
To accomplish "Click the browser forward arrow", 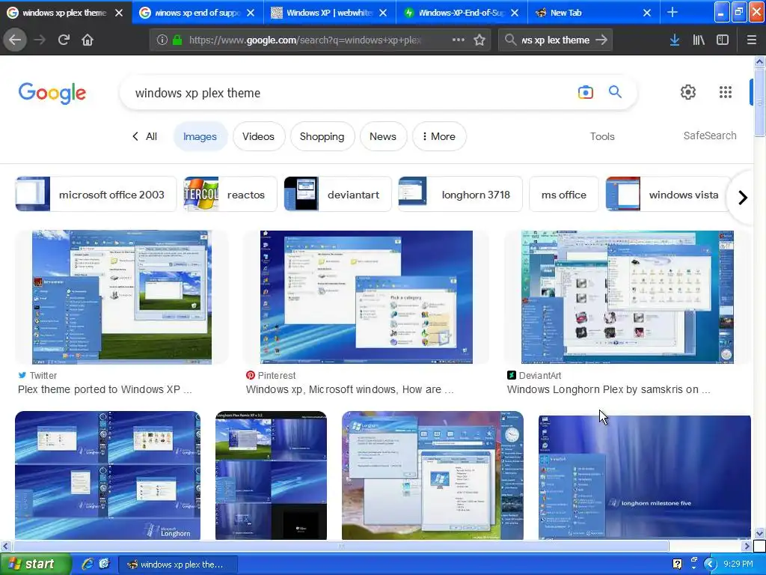I will 40,40.
